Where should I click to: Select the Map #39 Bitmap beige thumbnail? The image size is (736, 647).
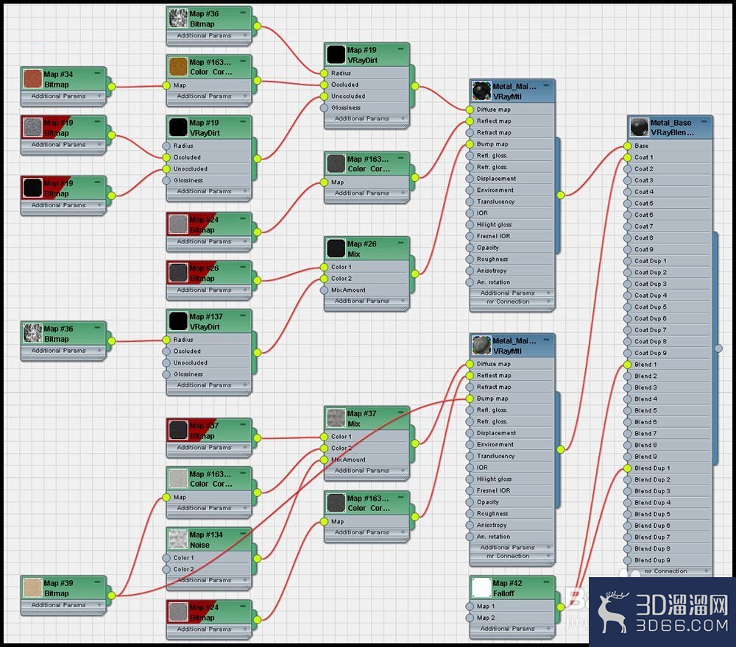32,588
